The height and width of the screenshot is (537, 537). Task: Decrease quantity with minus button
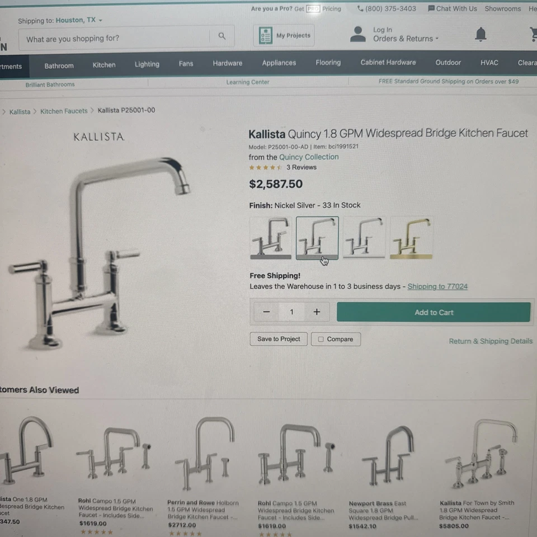click(x=266, y=312)
